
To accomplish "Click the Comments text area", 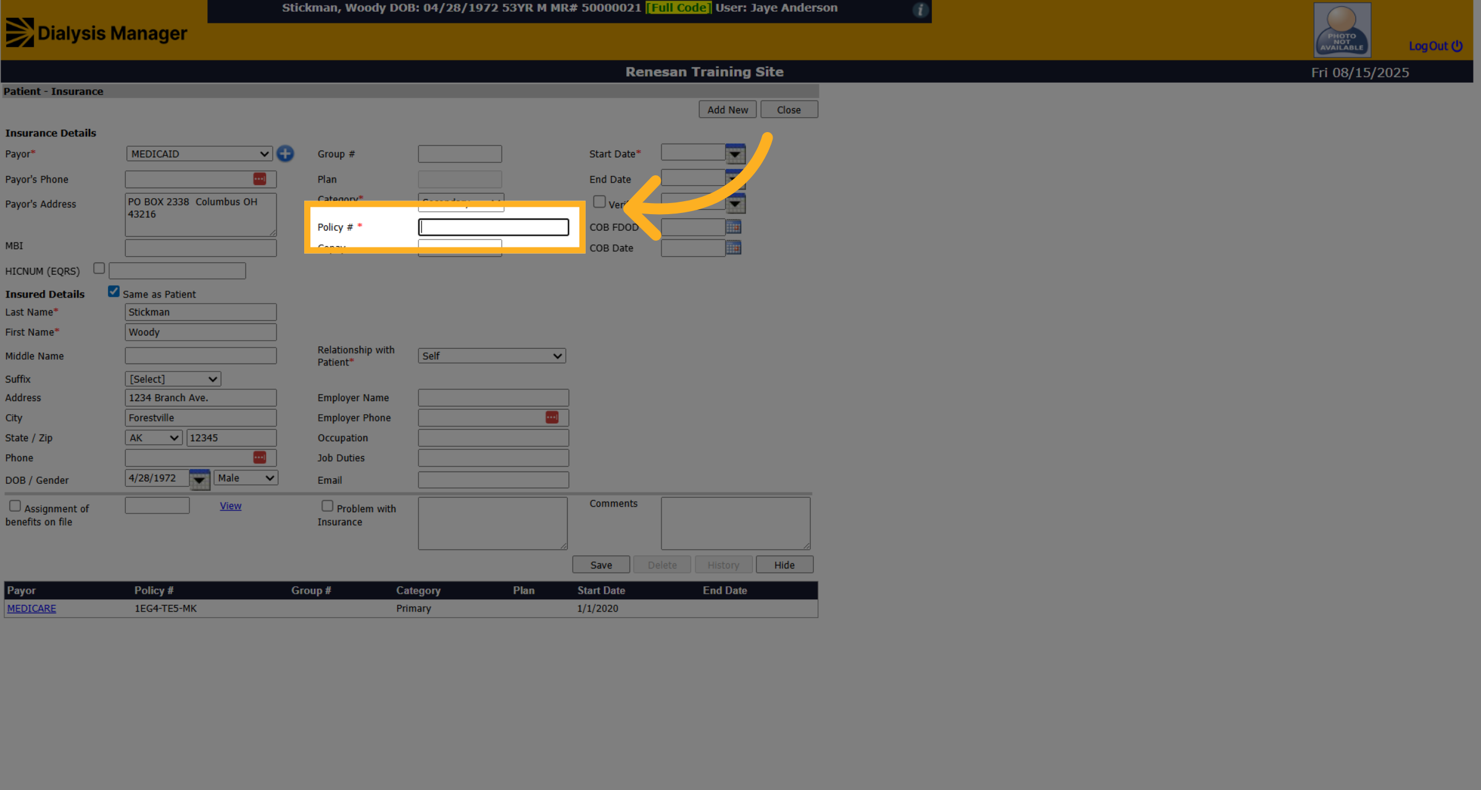I will coord(736,523).
